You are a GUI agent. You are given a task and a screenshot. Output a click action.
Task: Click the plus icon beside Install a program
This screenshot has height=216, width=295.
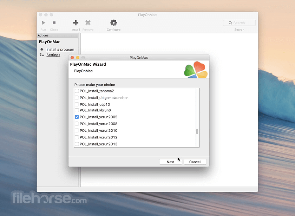coord(42,49)
